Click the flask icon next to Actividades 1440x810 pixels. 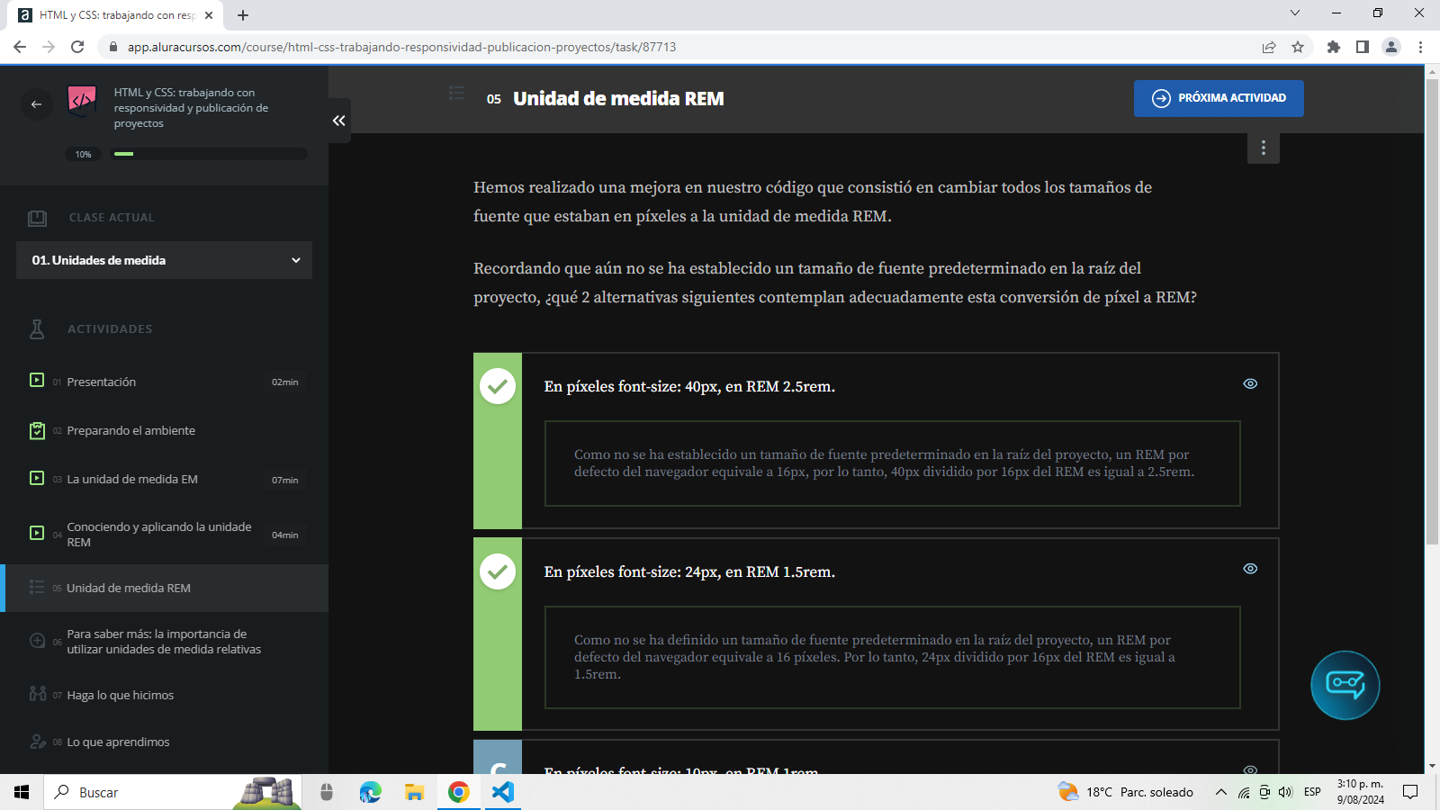[37, 329]
